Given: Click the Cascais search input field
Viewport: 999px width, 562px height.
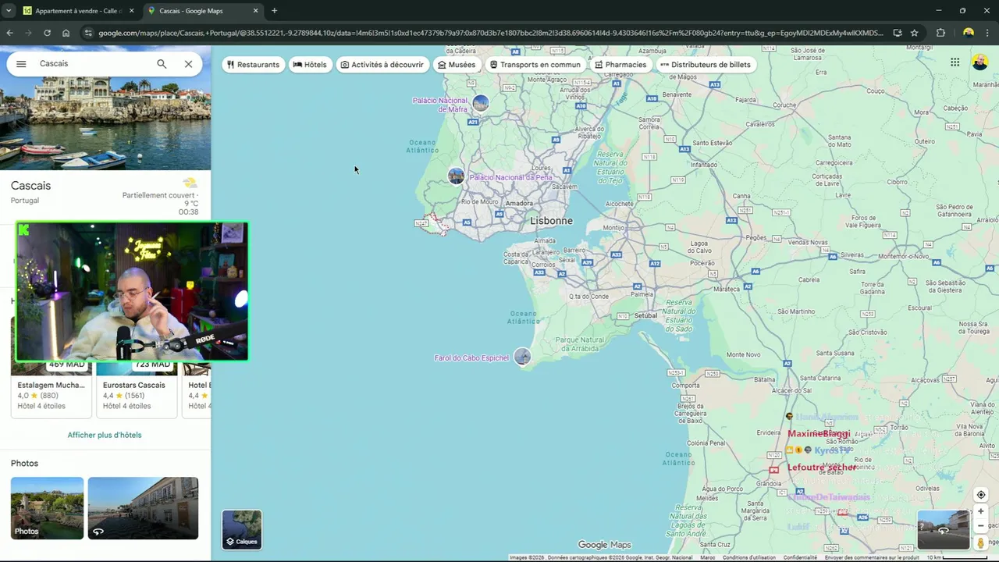Looking at the screenshot, I should coord(92,64).
